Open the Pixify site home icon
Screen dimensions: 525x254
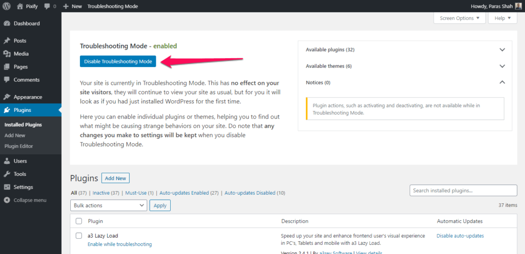[21, 6]
